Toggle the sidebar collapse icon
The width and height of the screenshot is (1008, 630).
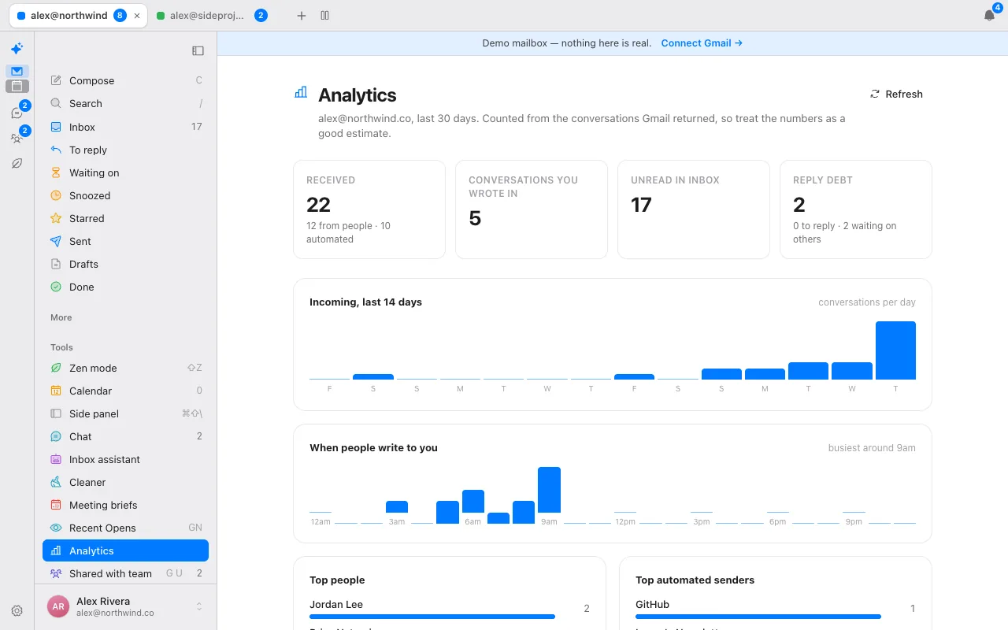(x=198, y=50)
